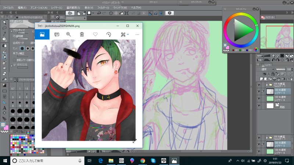
Task: Open the ウィンドウ(W) menu
Action: [120, 8]
